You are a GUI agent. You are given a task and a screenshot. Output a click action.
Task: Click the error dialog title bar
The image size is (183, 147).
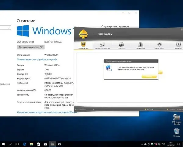[x=131, y=61]
